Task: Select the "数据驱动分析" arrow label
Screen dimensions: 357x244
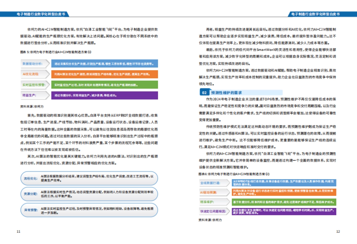Action: [33, 64]
